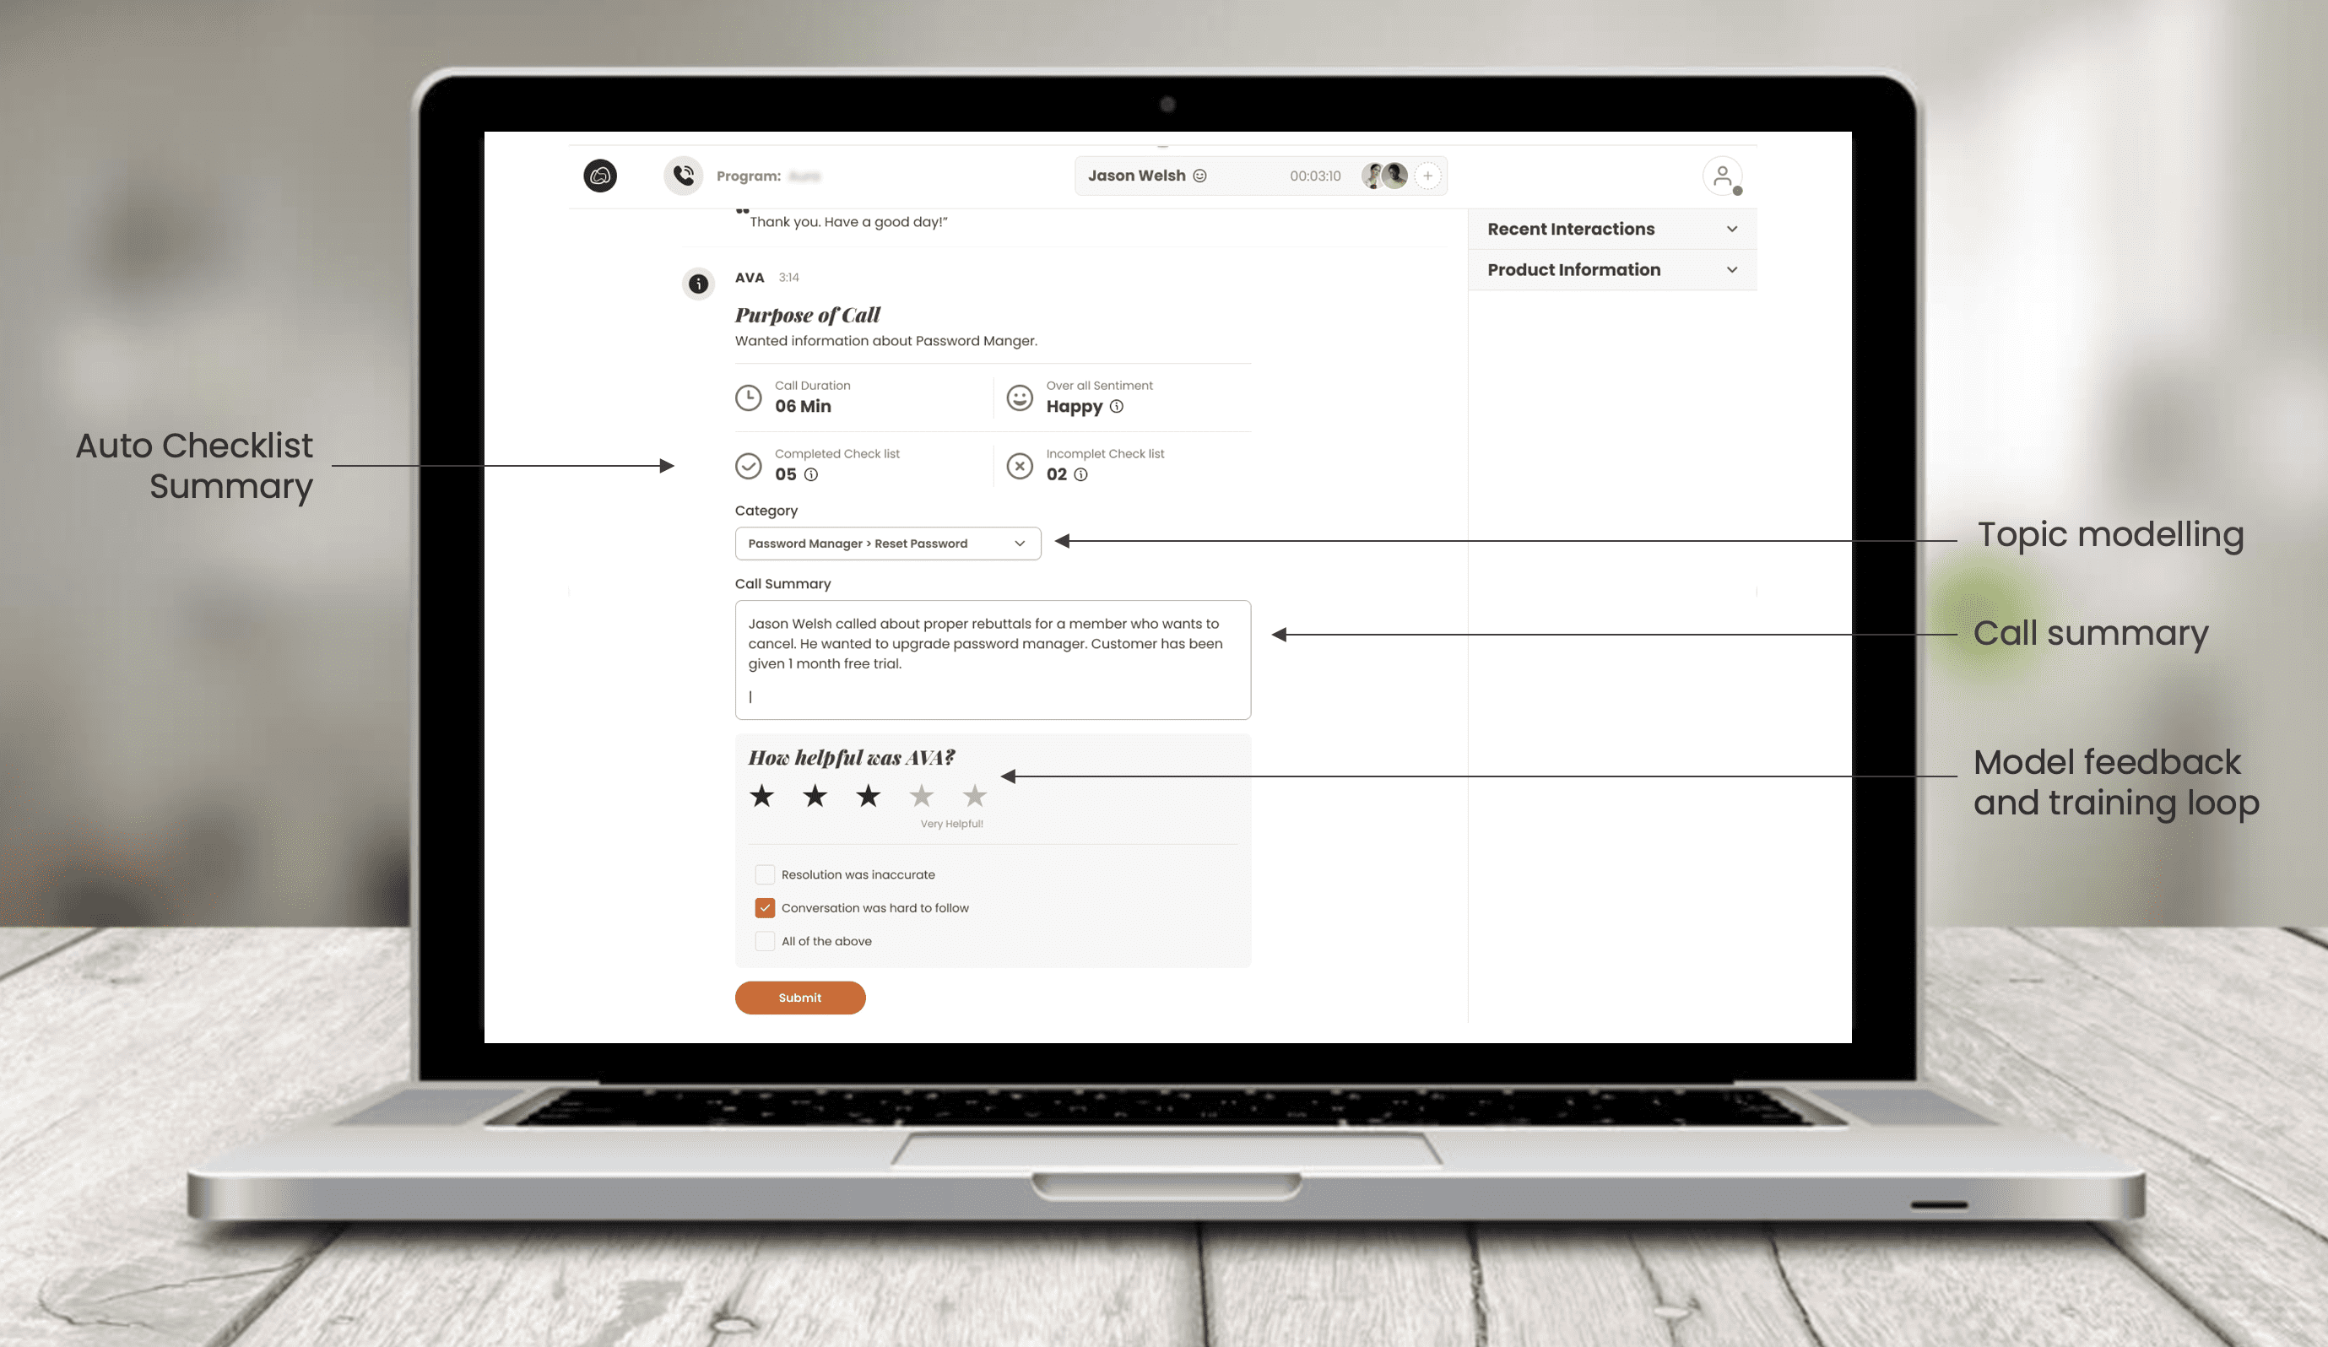Select a fourth star in AVA helpfulness rating
This screenshot has height=1347, width=2328.
(x=922, y=795)
